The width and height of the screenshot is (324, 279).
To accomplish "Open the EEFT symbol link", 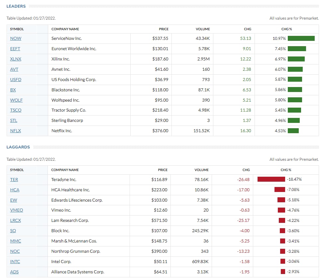I will 15,49.
